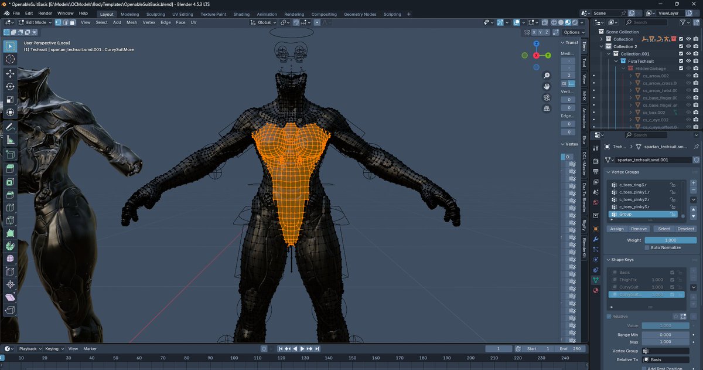Screen dimensions: 703x370
Task: Select the Shear tool
Action: click(10, 298)
